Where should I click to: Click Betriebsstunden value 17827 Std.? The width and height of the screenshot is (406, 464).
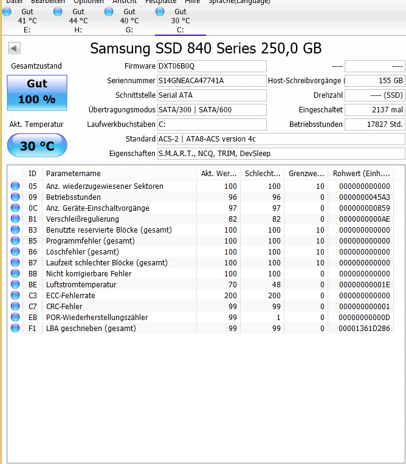[x=375, y=125]
